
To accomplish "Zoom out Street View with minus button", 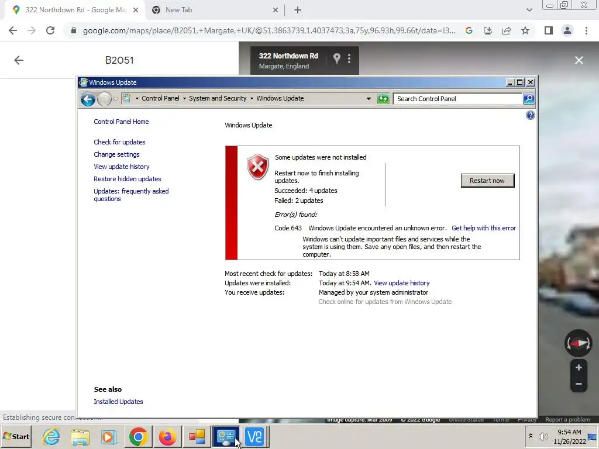I will 579,384.
